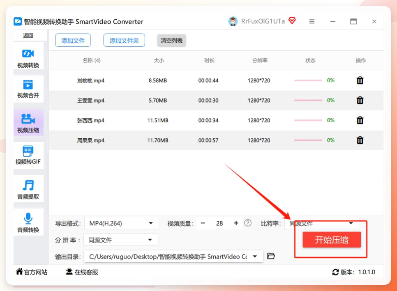Click the 添加文件夹 add folder button
This screenshot has width=397, height=291.
click(x=124, y=41)
